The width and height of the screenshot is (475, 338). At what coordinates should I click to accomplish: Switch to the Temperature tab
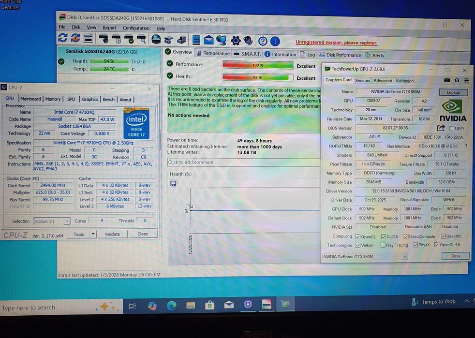213,53
